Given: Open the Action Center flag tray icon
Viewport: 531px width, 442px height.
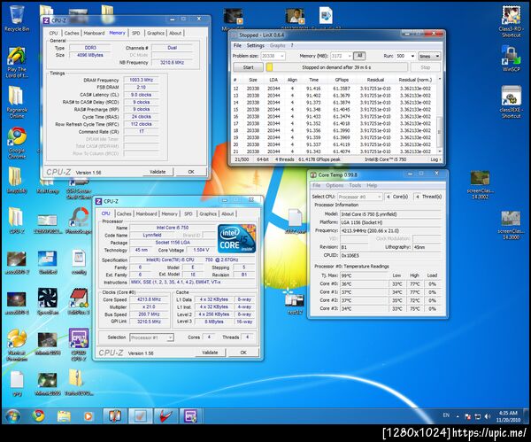Looking at the screenshot, I should tap(467, 416).
